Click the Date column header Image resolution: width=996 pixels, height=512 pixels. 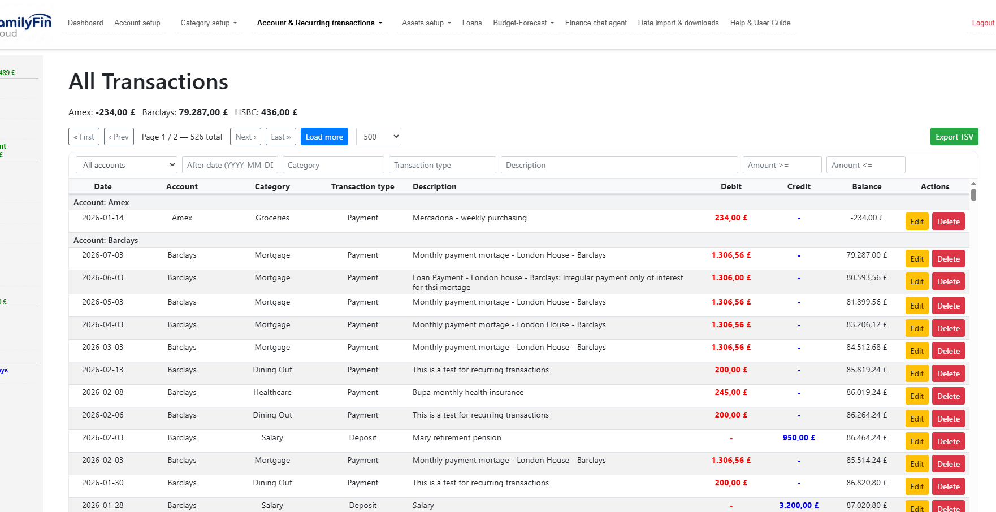coord(103,186)
